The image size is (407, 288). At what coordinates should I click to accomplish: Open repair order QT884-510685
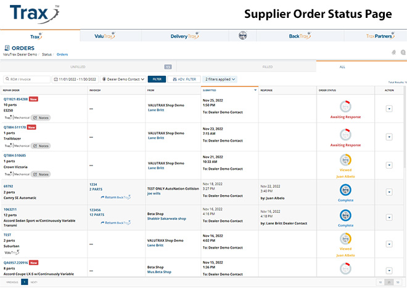click(x=15, y=156)
